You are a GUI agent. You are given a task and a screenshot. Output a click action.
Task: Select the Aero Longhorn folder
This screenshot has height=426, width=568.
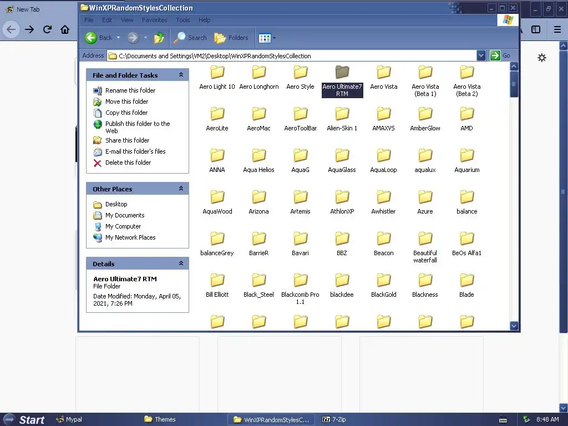tap(259, 78)
